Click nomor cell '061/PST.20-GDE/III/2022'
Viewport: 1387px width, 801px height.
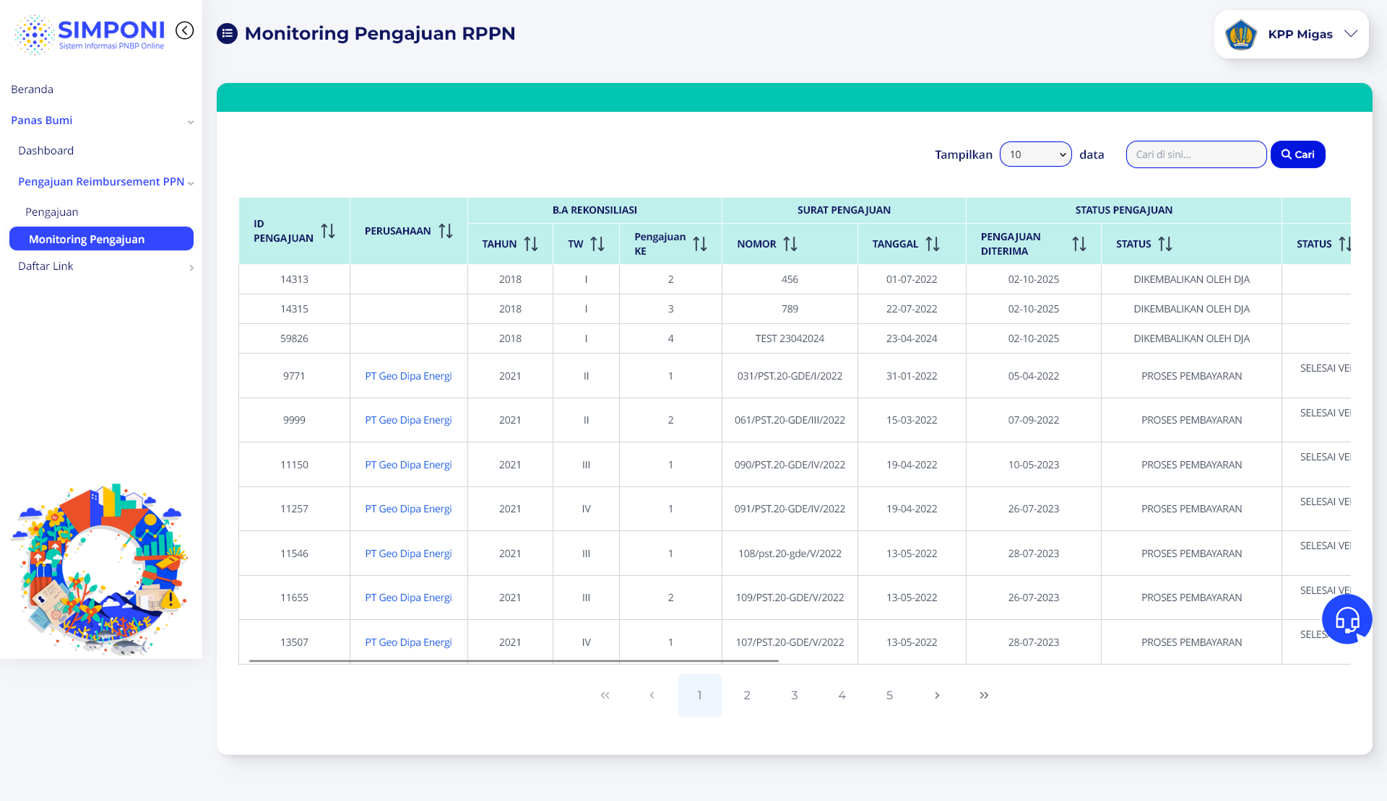pyautogui.click(x=790, y=420)
